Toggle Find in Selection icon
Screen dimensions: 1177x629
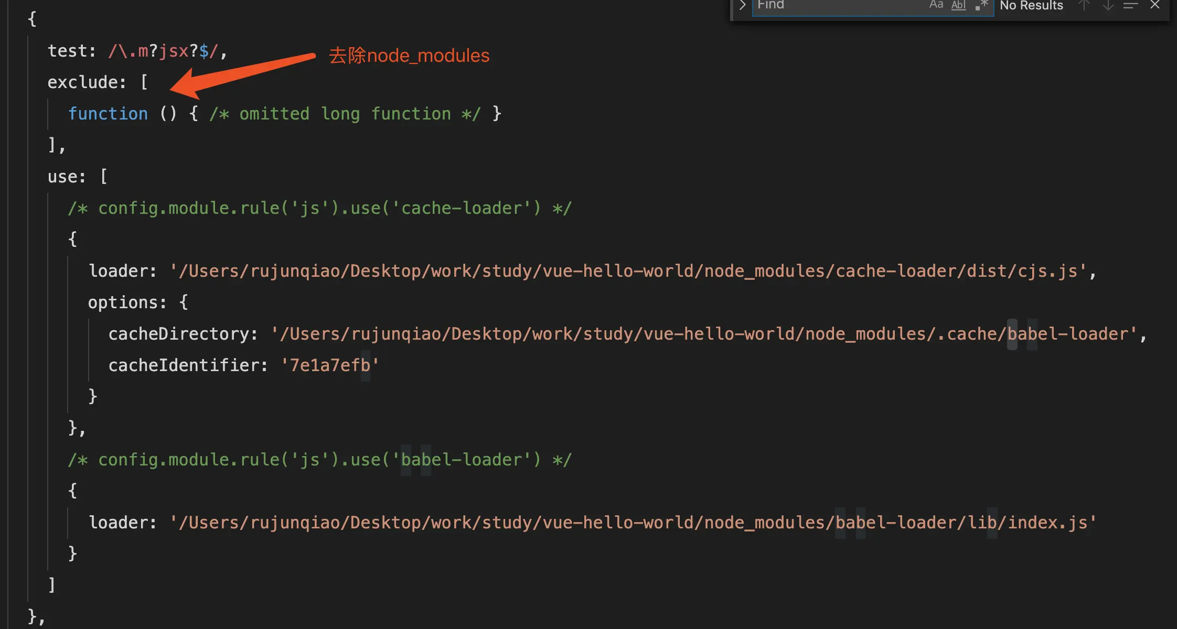tap(1130, 5)
